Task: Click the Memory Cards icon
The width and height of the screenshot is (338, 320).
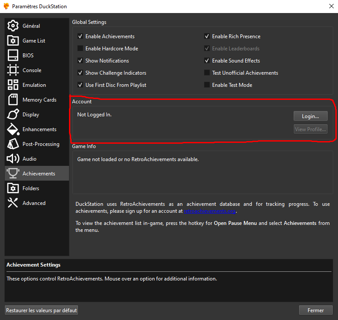Action: [x=13, y=99]
